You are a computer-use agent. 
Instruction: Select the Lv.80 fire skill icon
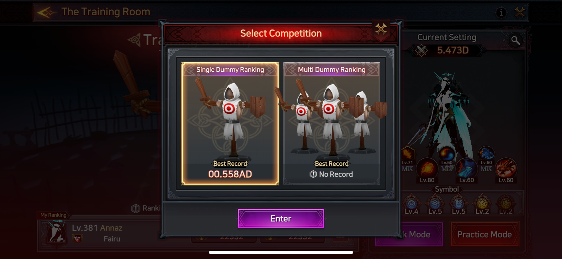427,169
